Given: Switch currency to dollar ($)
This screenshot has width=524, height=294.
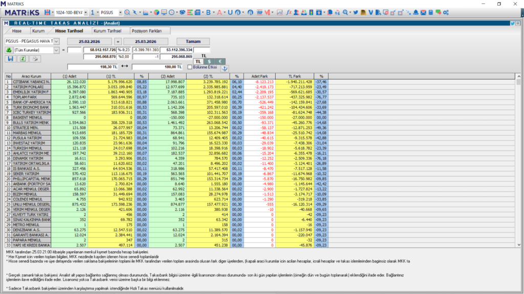Looking at the screenshot, I should point(209,61).
